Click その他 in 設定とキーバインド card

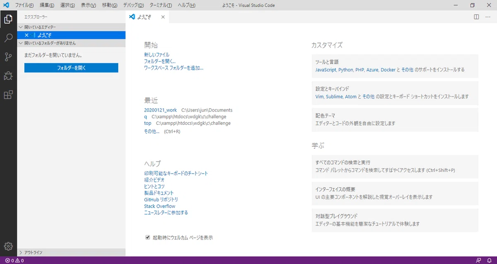[x=369, y=96]
